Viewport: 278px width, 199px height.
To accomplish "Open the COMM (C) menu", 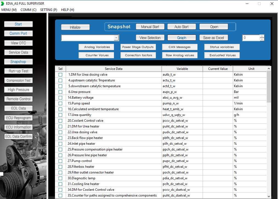I will (x=28, y=10).
